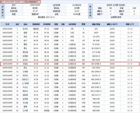Open the 郑州东 station link
140x113 pixels.
point(25,76)
